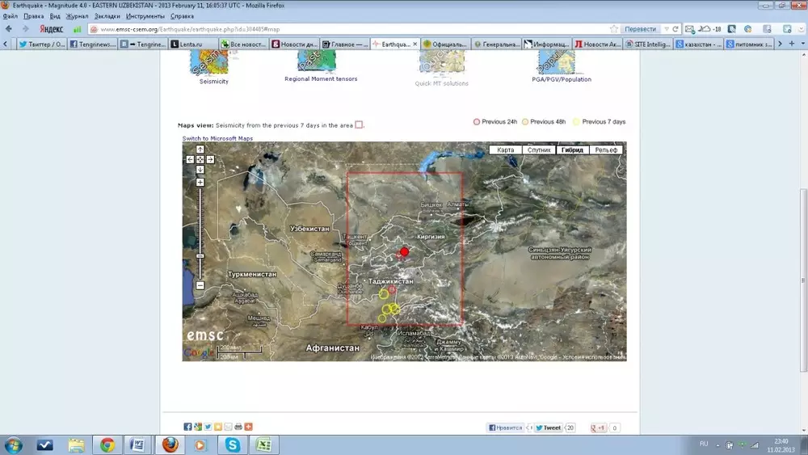Image resolution: width=808 pixels, height=455 pixels.
Task: Click the Перевести translate button
Action: (x=640, y=29)
